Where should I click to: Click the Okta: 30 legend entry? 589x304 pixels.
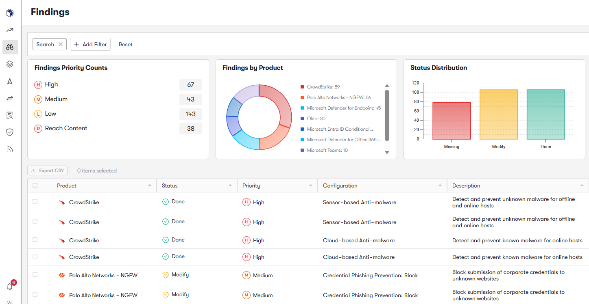tap(313, 119)
